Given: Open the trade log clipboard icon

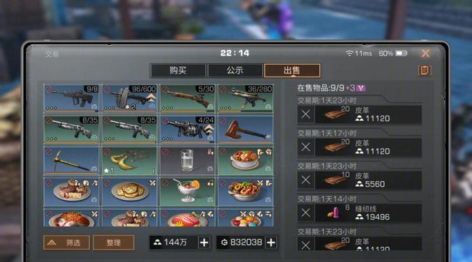Looking at the screenshot, I should point(424,70).
